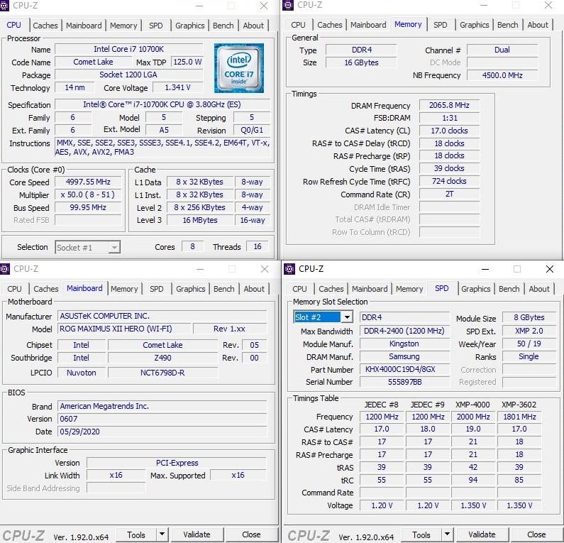Click the XMP-4000 frequency cell 2000 MHz

(x=473, y=417)
